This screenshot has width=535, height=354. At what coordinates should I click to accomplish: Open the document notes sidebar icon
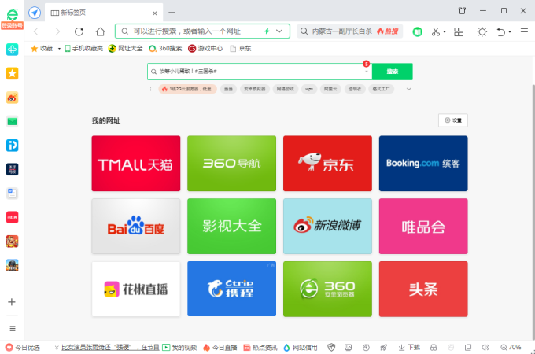pyautogui.click(x=12, y=194)
